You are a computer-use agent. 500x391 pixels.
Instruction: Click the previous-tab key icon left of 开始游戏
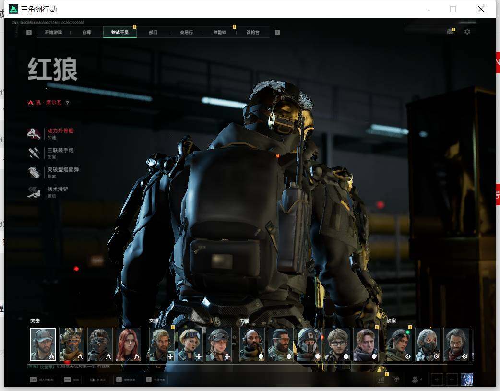click(x=29, y=32)
